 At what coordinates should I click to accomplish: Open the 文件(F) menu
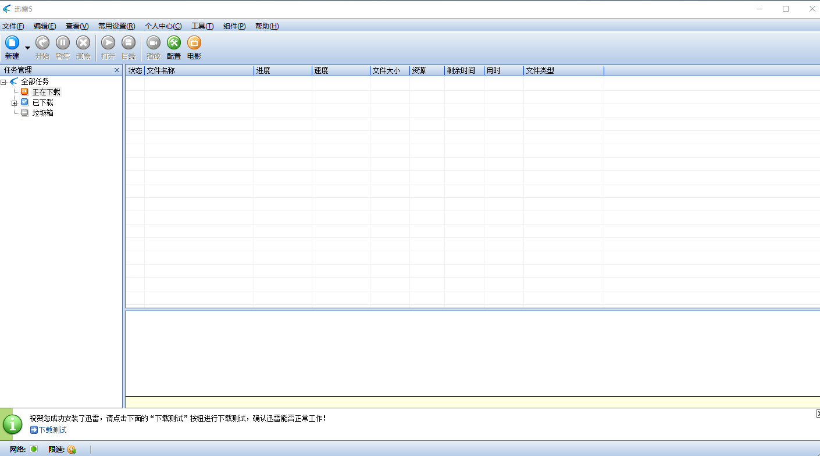click(13, 26)
